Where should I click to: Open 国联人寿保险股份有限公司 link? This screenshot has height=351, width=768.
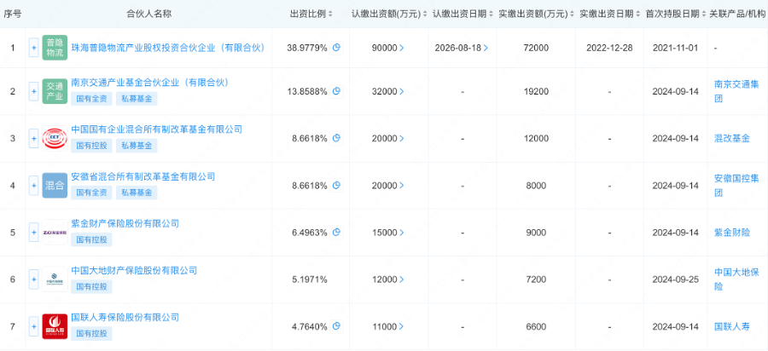point(125,317)
